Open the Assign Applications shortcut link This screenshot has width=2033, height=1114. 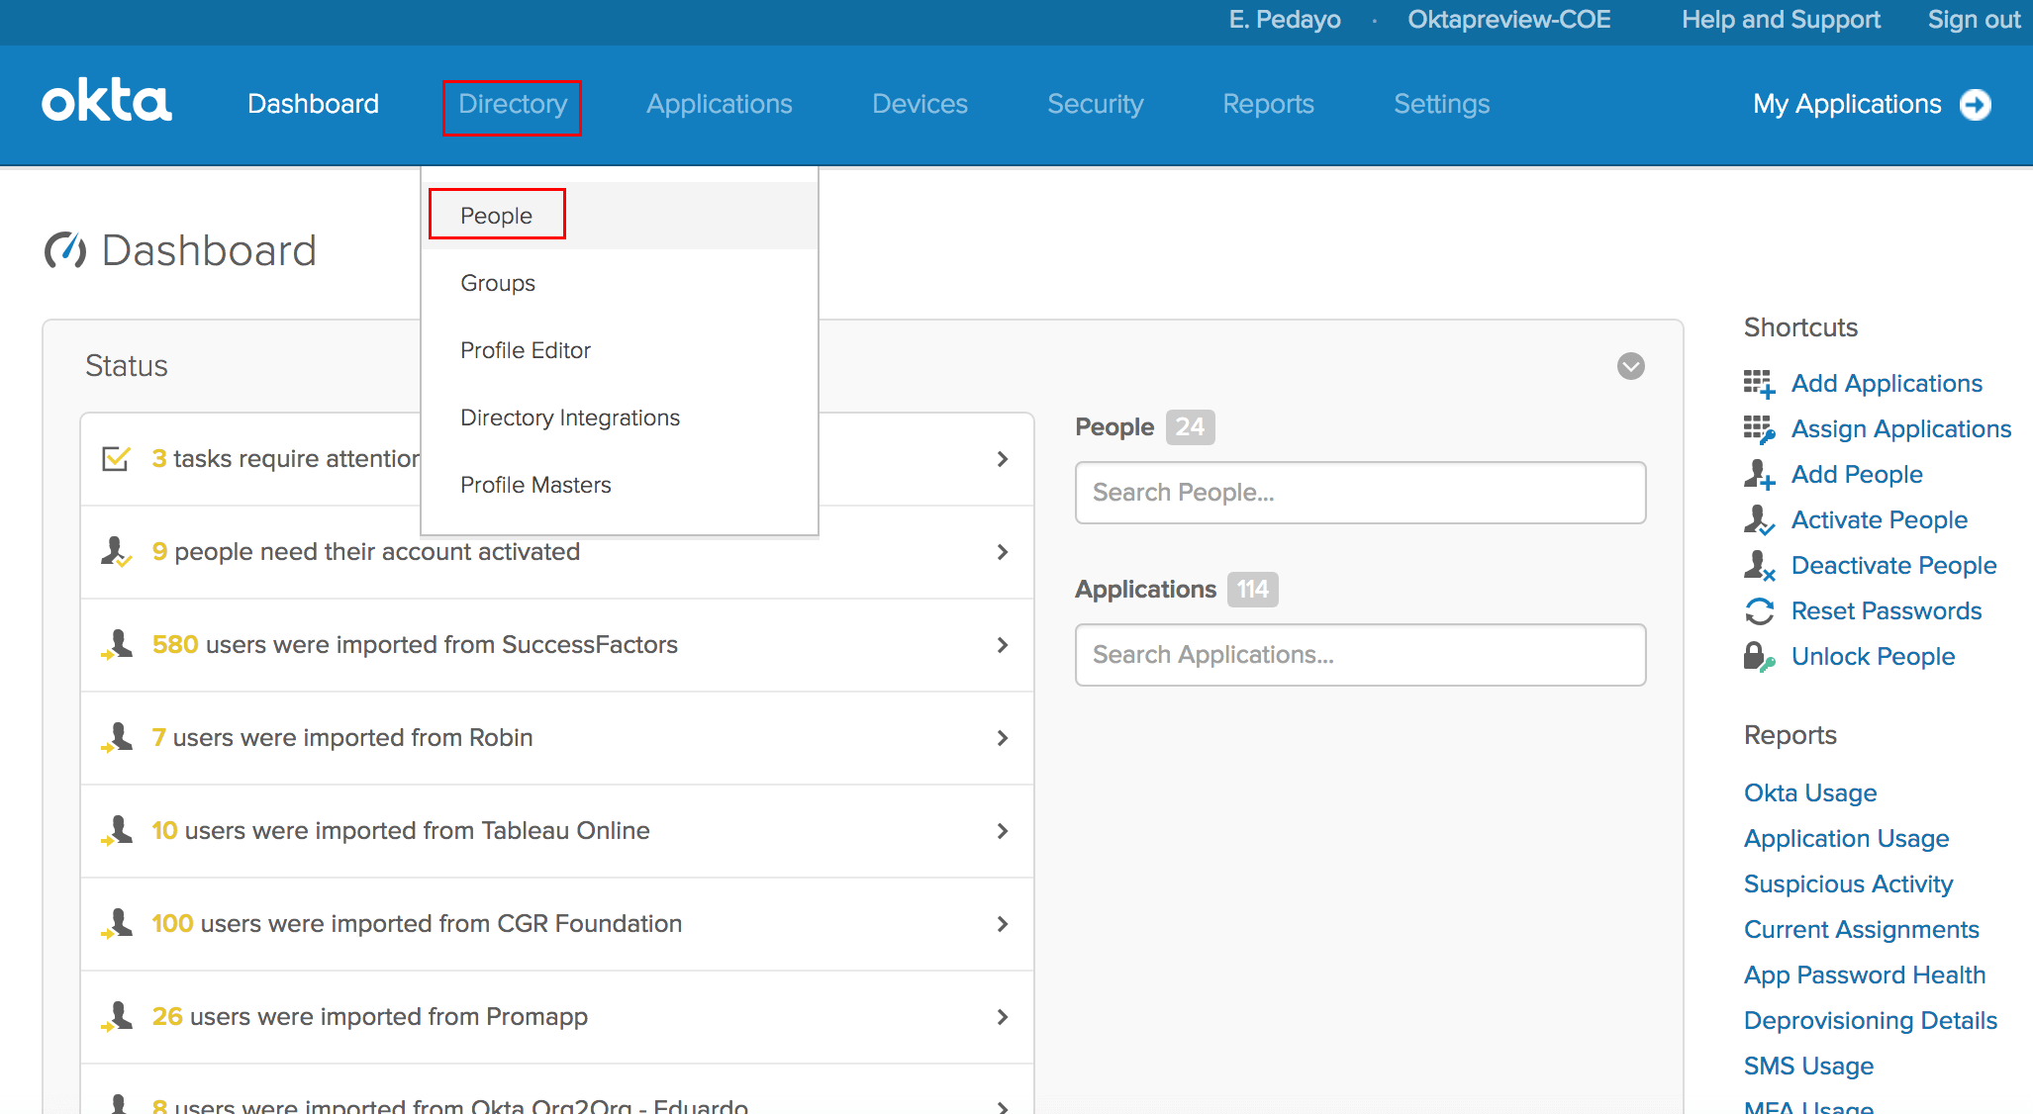coord(1901,429)
